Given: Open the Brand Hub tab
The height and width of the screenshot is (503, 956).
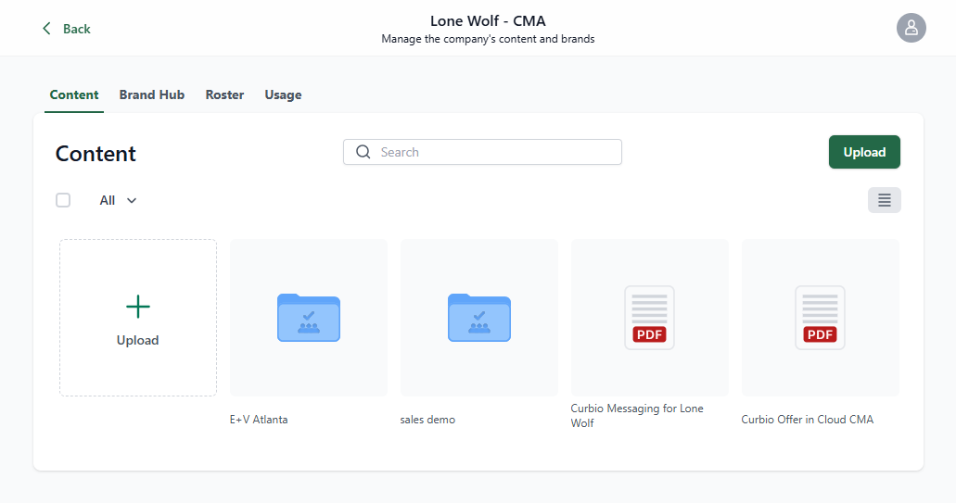Looking at the screenshot, I should (x=152, y=95).
